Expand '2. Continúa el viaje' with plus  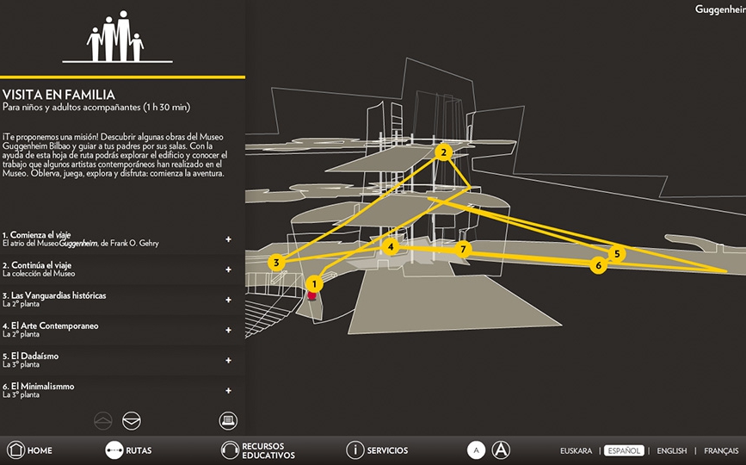[x=228, y=270]
